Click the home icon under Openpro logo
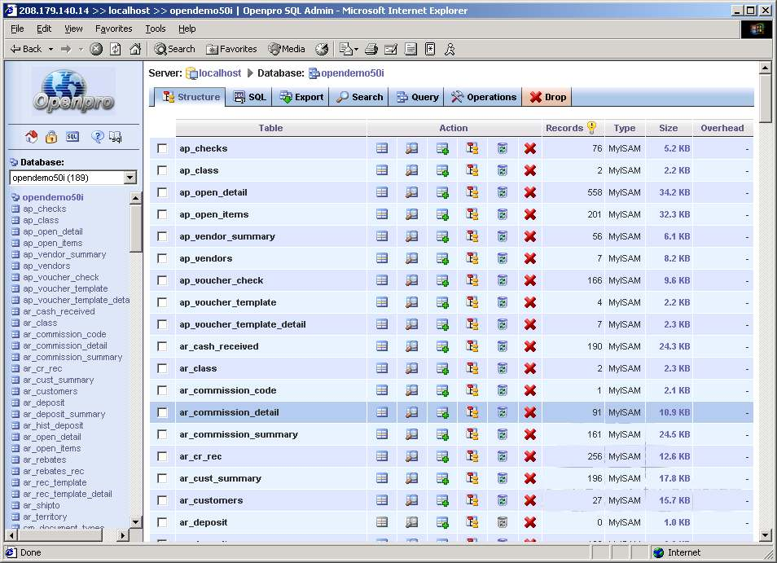The height and width of the screenshot is (563, 777). (32, 137)
